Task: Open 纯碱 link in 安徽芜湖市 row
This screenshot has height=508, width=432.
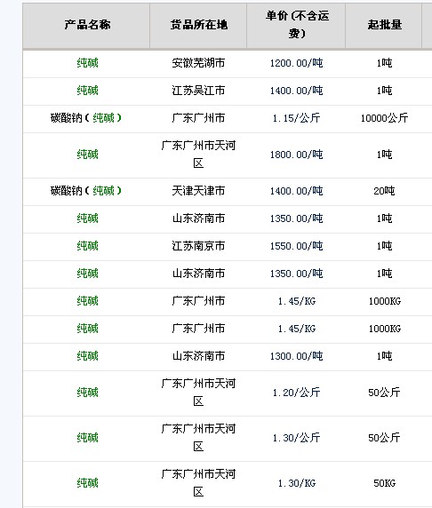Action: click(87, 63)
